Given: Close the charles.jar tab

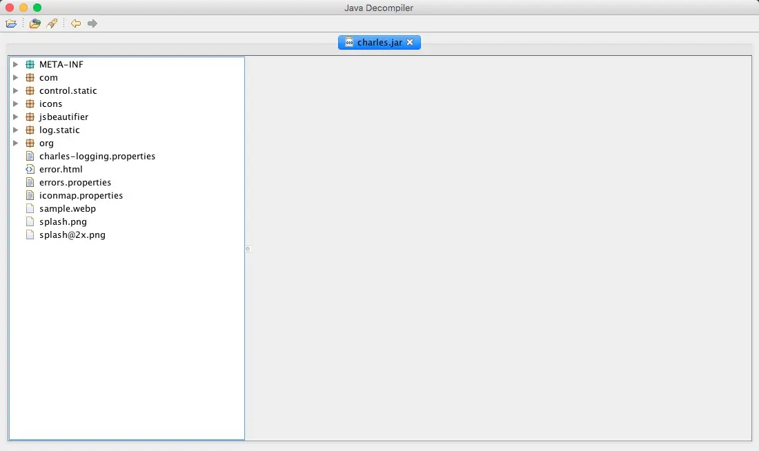Looking at the screenshot, I should point(410,43).
